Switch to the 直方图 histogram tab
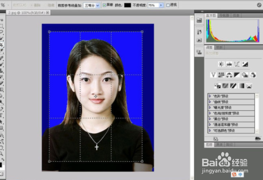 211,16
